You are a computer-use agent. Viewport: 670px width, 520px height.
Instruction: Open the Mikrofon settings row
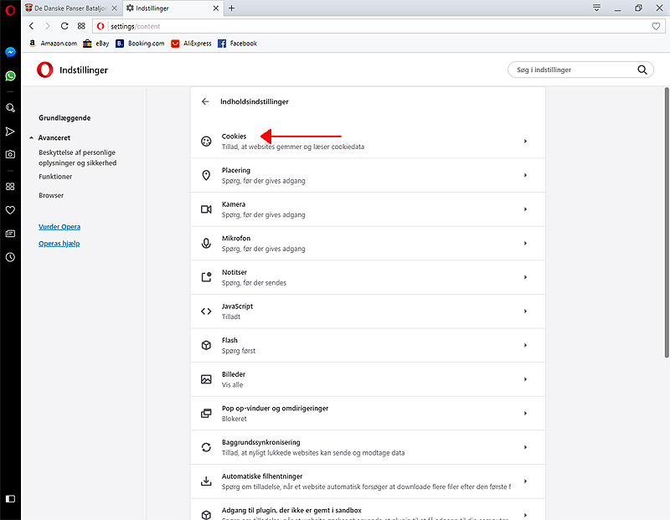pyautogui.click(x=367, y=243)
